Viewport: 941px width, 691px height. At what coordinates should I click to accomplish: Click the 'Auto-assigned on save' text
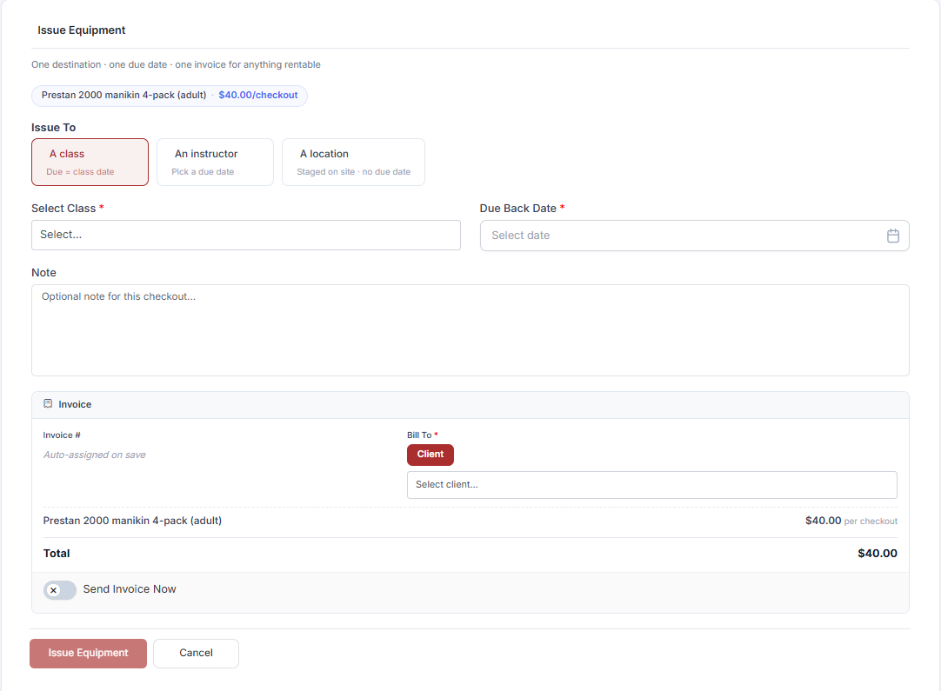[x=94, y=455]
